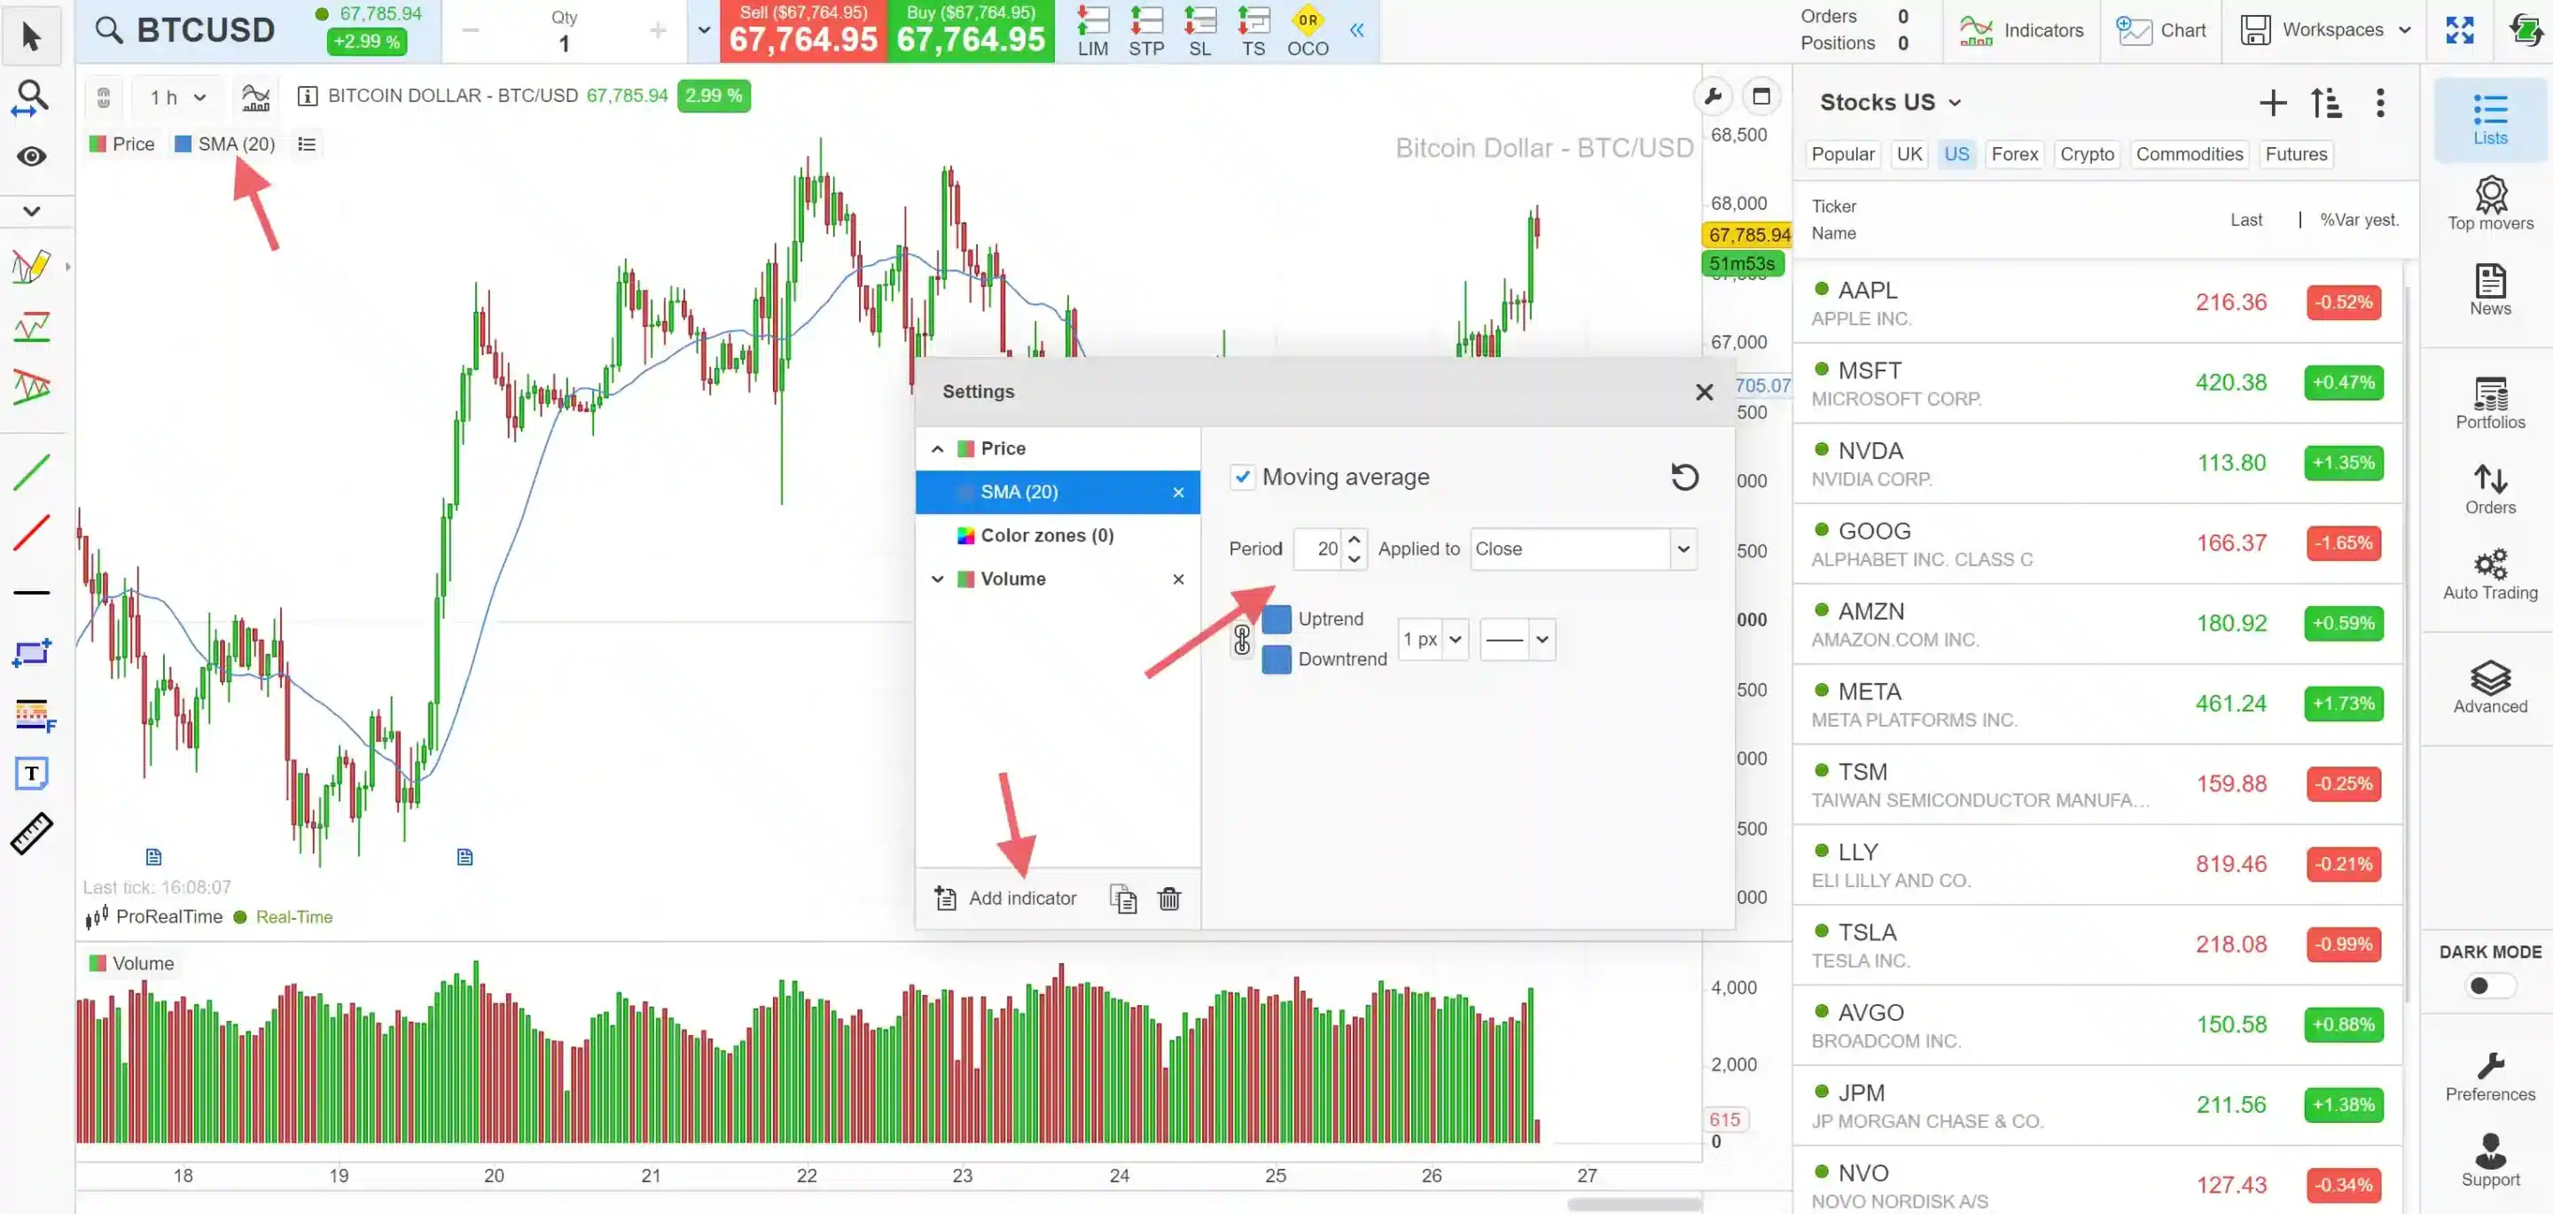Decrease quantity with minus button
Screen dimensions: 2553x1214
pyautogui.click(x=470, y=31)
